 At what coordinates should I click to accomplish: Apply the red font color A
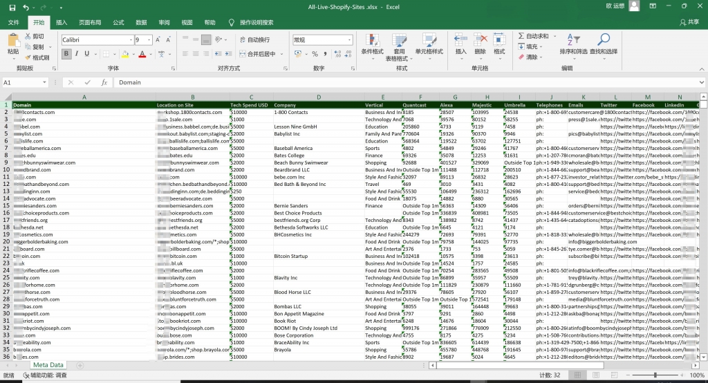[142, 54]
